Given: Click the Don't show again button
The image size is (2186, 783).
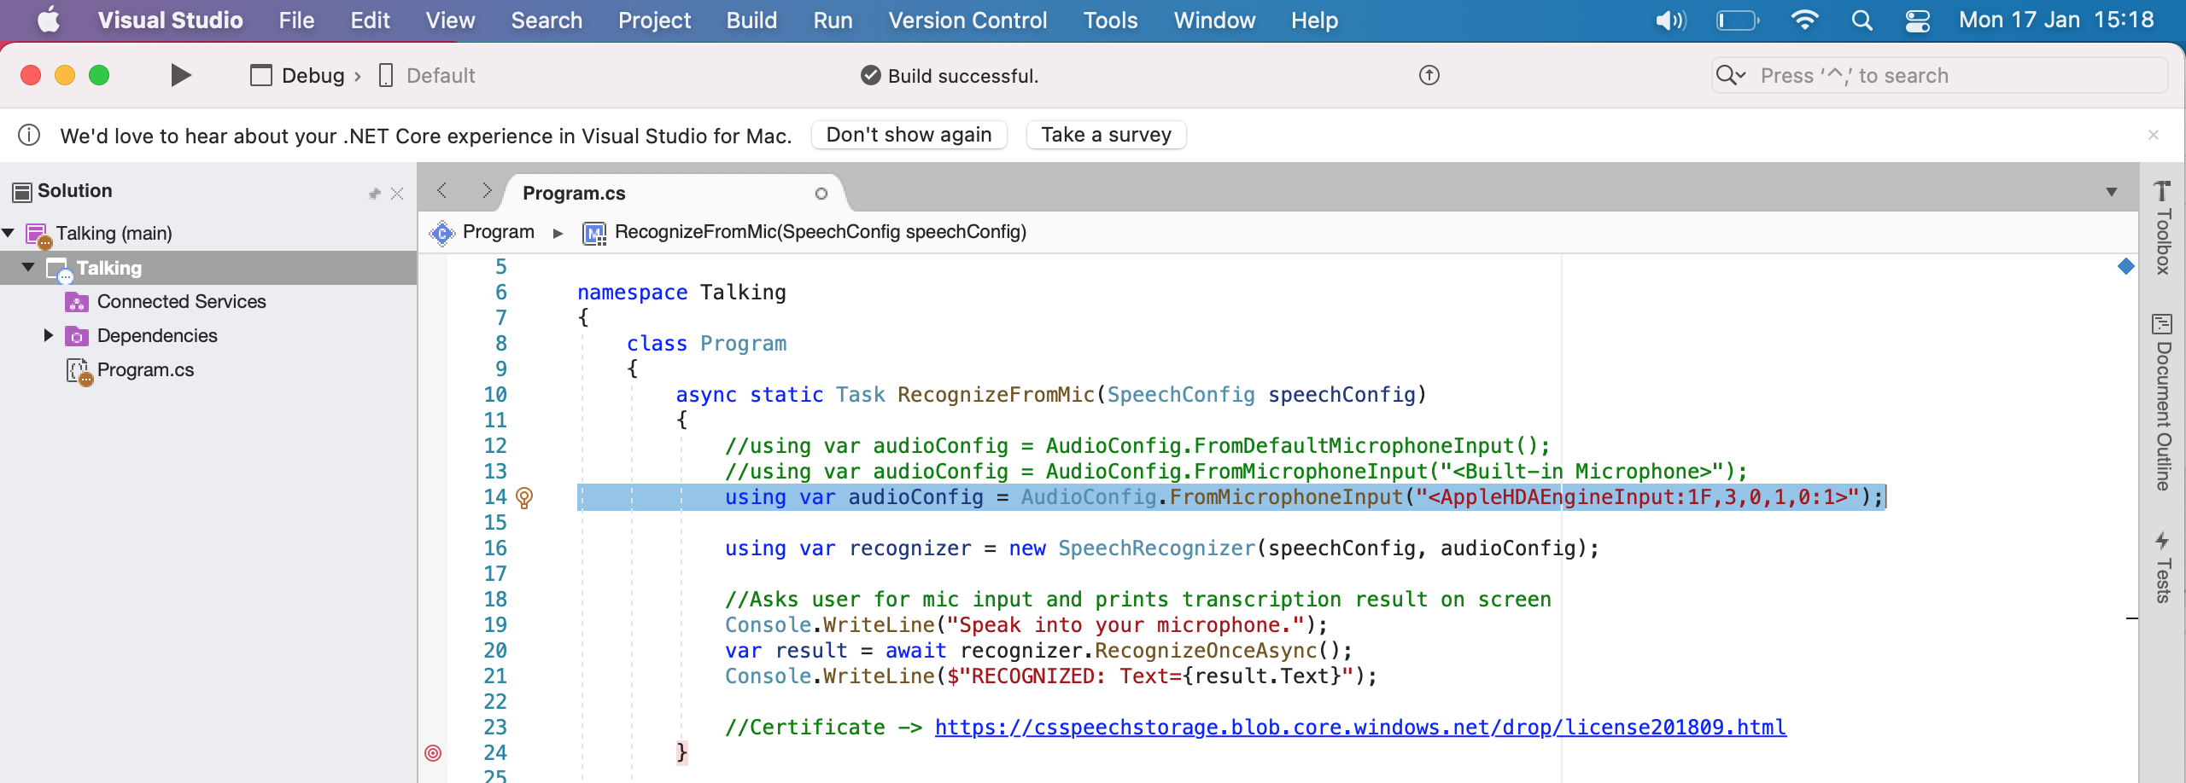Looking at the screenshot, I should [x=909, y=135].
